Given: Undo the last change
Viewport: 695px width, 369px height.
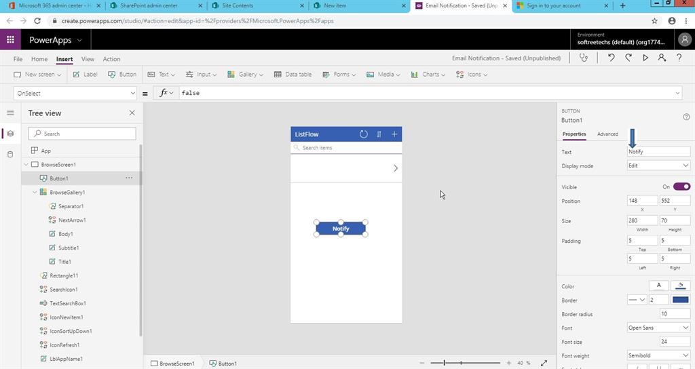Looking at the screenshot, I should pyautogui.click(x=612, y=58).
